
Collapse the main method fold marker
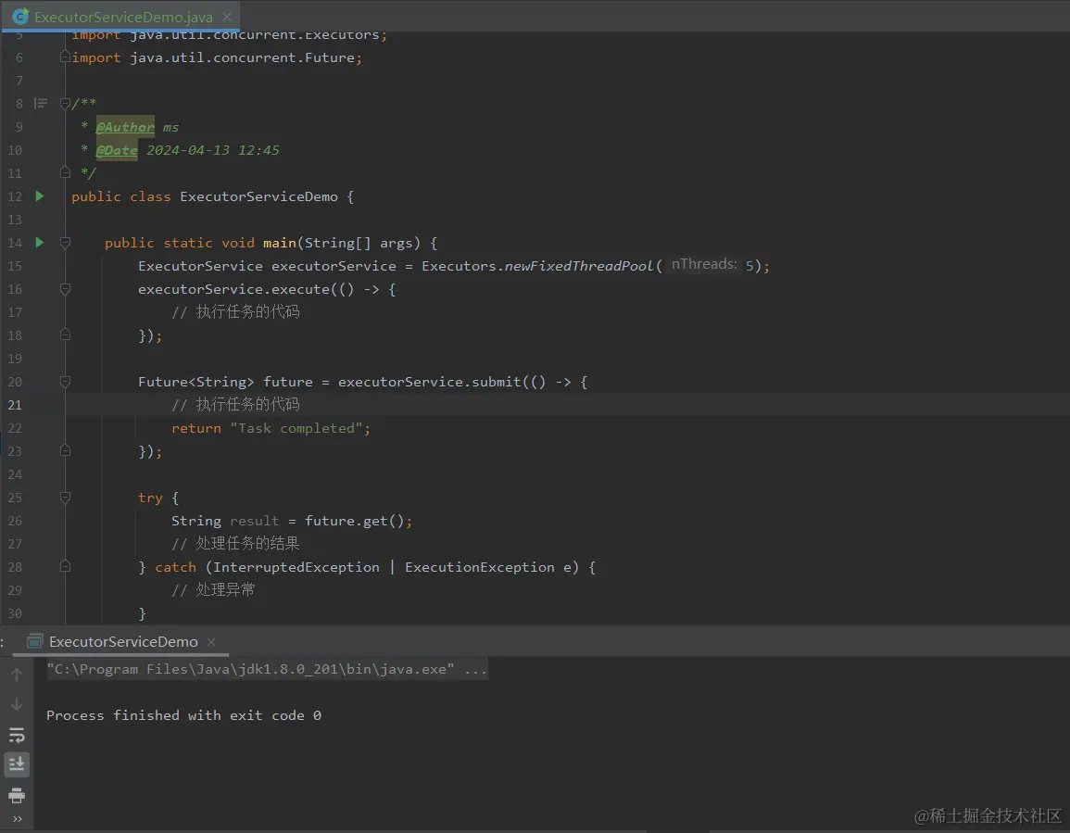click(65, 243)
